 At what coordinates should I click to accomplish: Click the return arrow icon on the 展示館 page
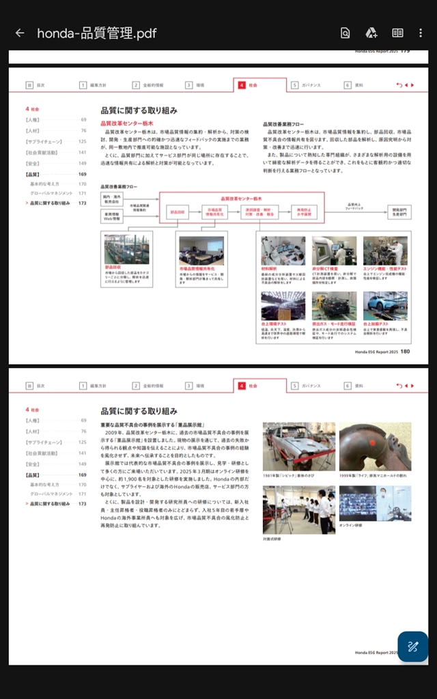click(399, 386)
